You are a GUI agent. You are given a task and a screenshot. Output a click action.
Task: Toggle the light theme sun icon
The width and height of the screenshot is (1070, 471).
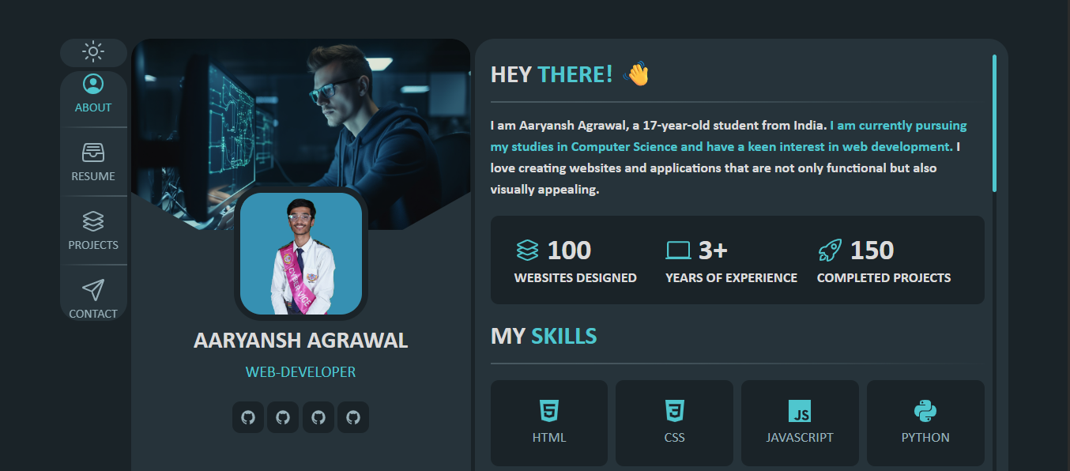tap(93, 52)
